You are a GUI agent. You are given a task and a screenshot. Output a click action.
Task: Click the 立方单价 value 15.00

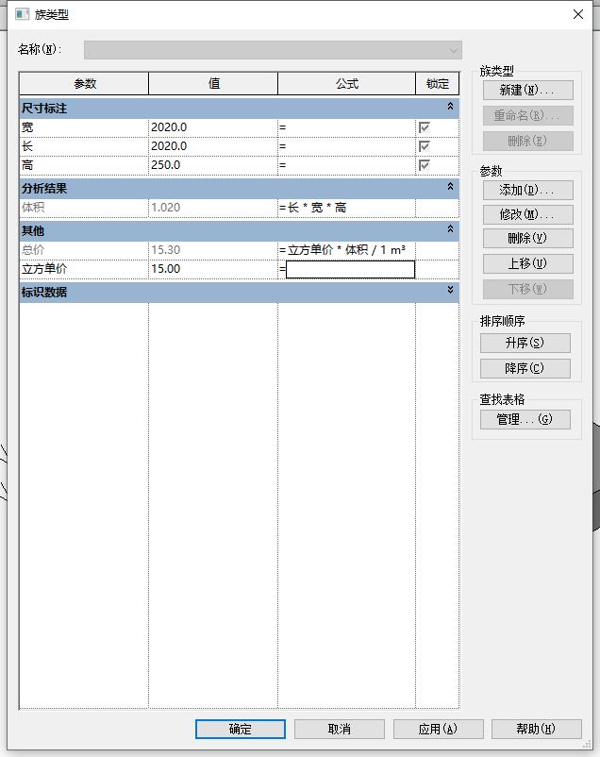pyautogui.click(x=213, y=269)
